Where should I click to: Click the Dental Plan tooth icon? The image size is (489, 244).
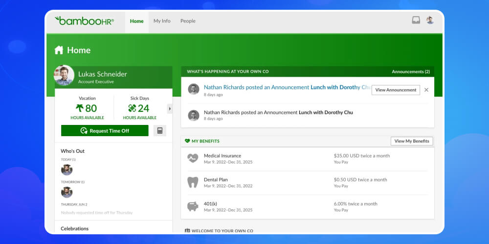coord(193,182)
